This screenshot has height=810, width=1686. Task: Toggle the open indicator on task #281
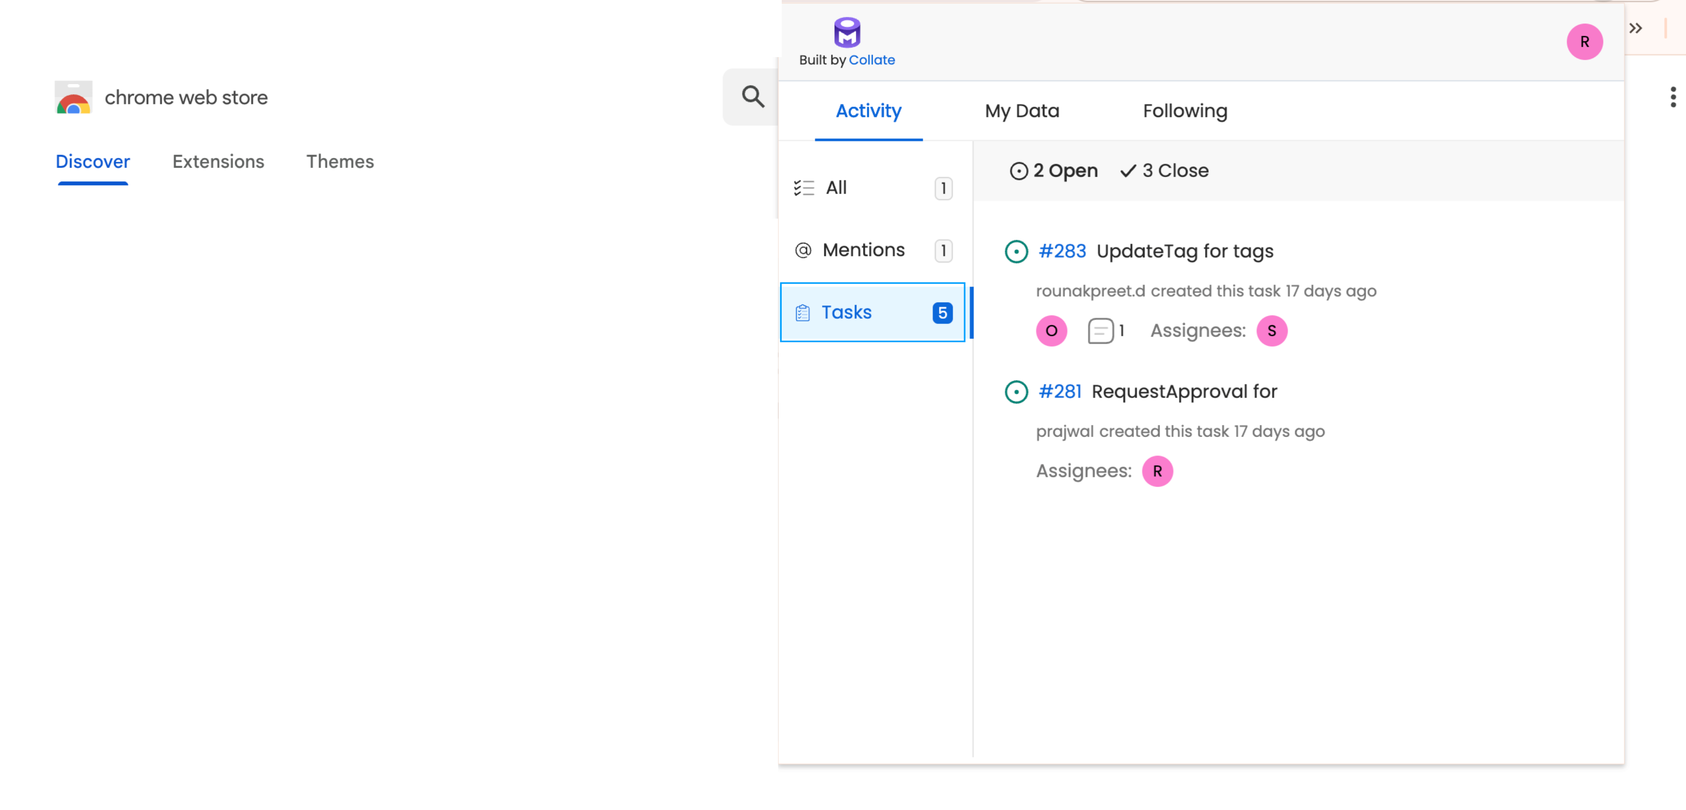tap(1016, 392)
